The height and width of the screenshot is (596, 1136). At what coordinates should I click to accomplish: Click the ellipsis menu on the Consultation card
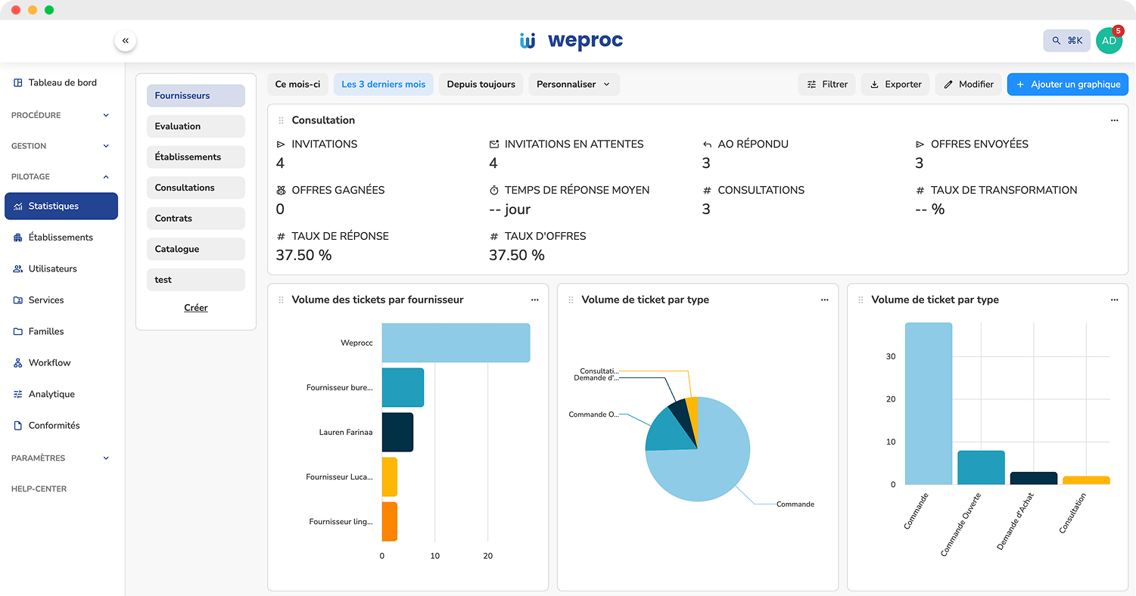click(x=1115, y=120)
